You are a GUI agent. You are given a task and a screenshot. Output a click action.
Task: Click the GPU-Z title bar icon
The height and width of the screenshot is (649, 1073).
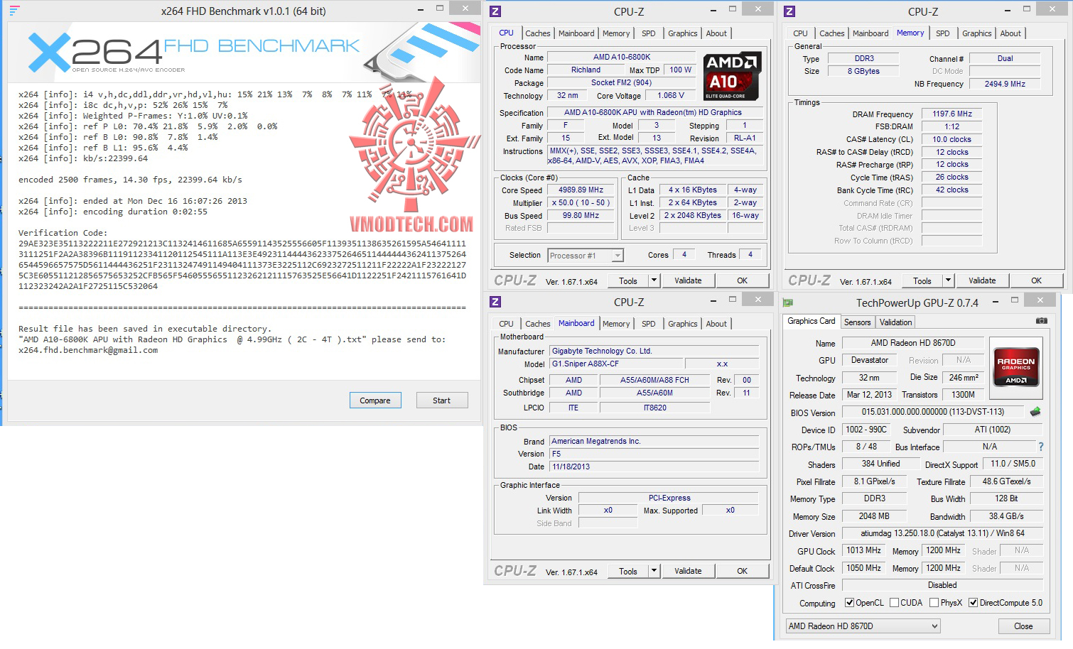pyautogui.click(x=788, y=302)
